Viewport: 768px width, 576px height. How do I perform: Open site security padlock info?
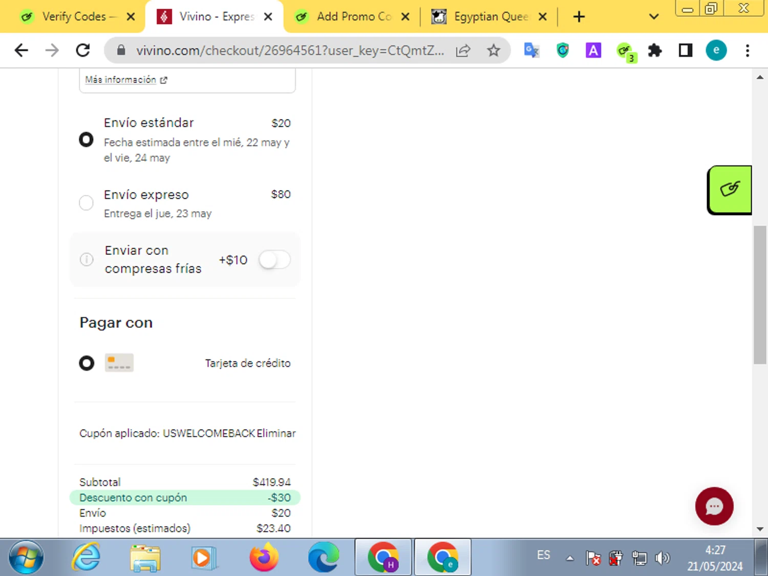(121, 50)
